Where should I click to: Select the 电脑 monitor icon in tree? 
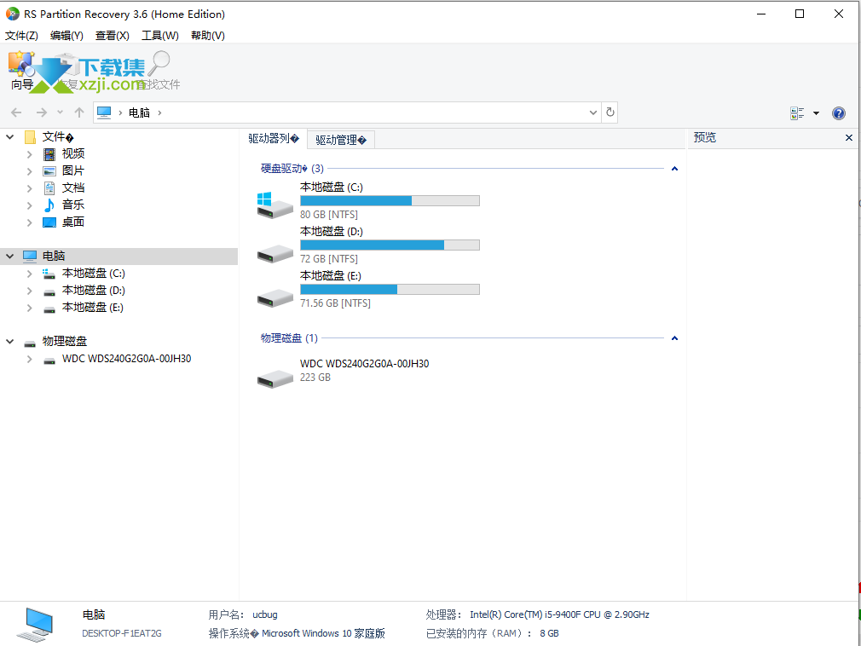coord(30,256)
